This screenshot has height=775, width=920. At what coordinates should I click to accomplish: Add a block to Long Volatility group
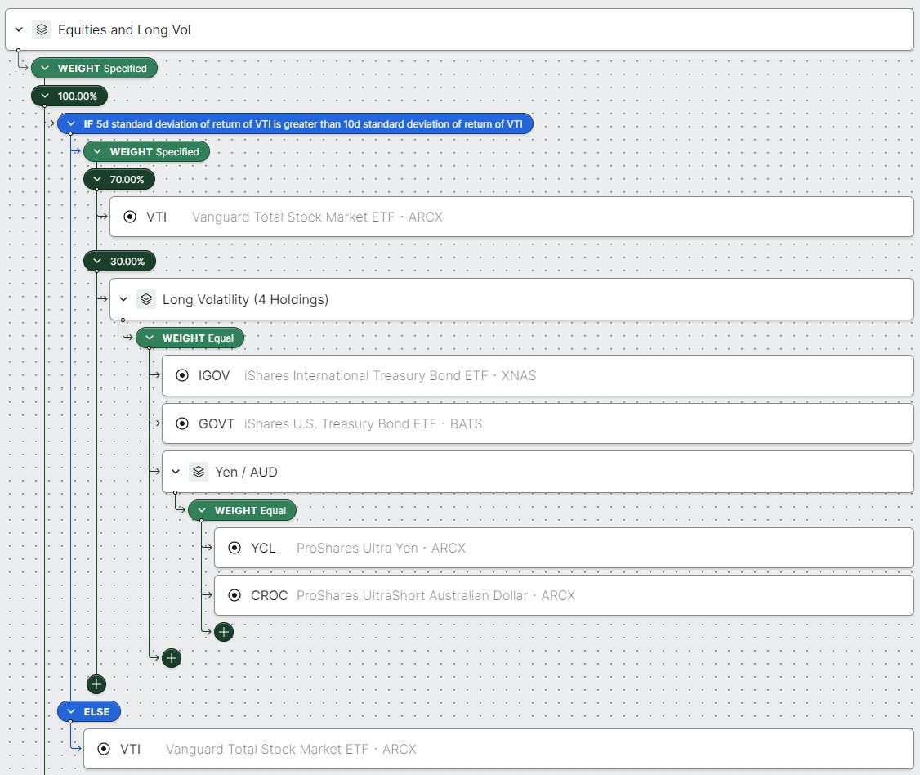[172, 658]
